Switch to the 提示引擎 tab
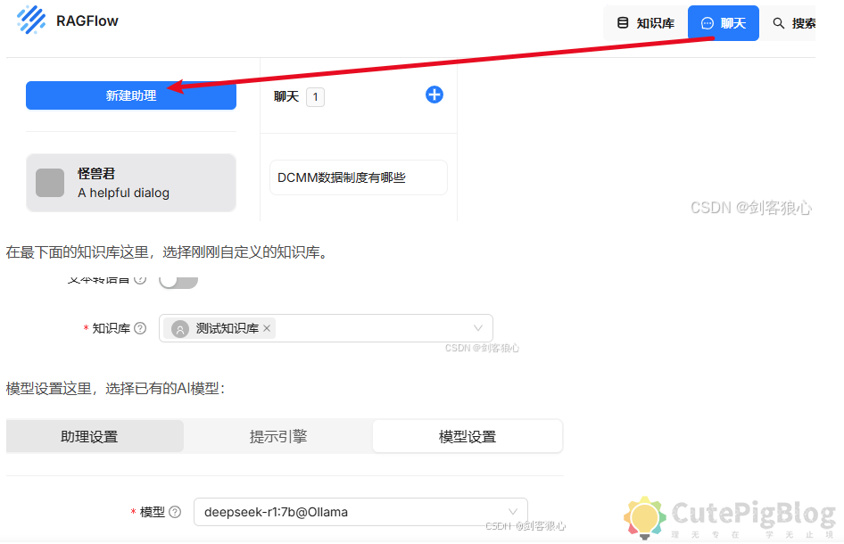Screen dimensions: 844x544 (278, 436)
